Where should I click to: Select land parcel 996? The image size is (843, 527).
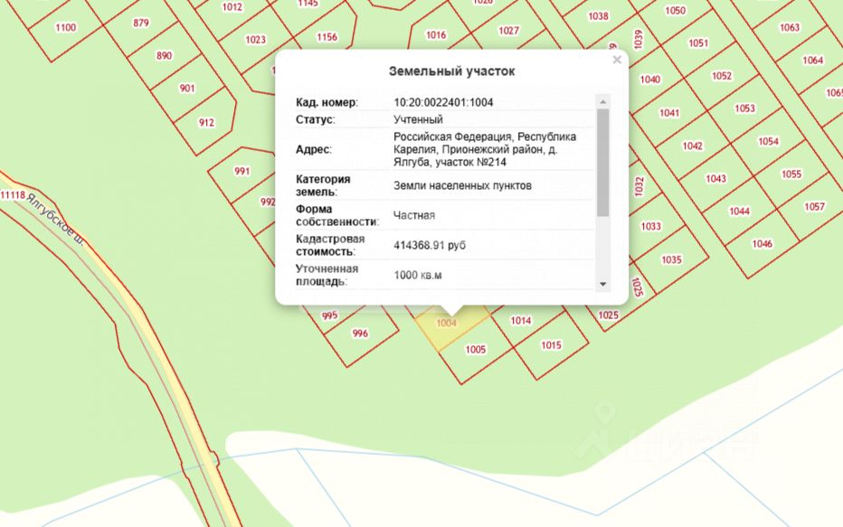(x=360, y=334)
